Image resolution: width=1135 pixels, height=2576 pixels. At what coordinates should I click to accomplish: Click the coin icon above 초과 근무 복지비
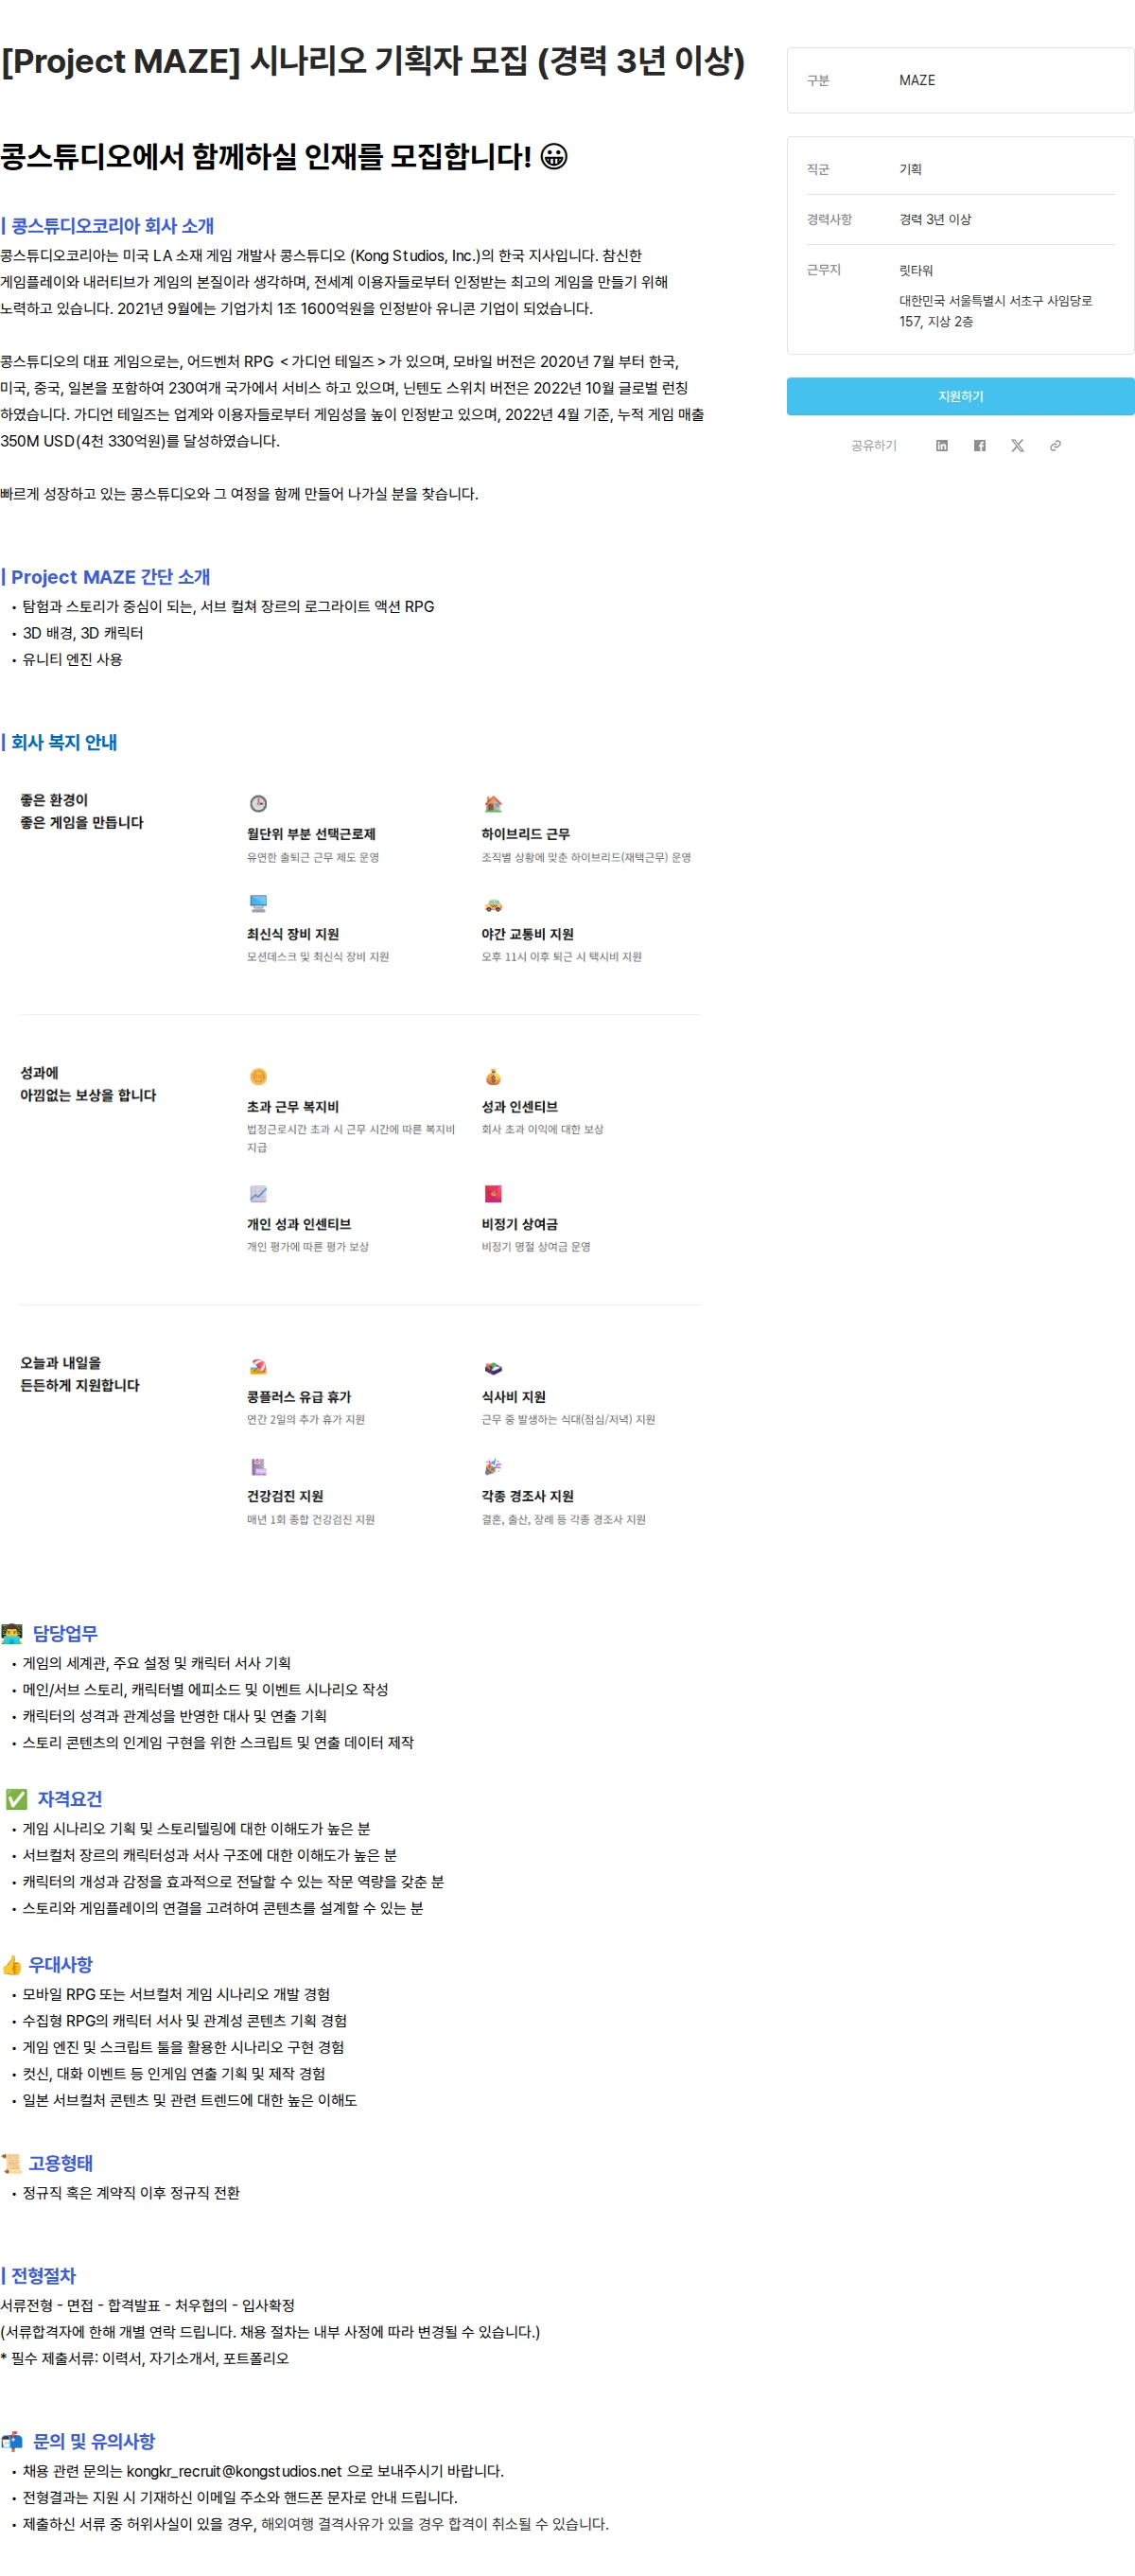pos(258,1077)
